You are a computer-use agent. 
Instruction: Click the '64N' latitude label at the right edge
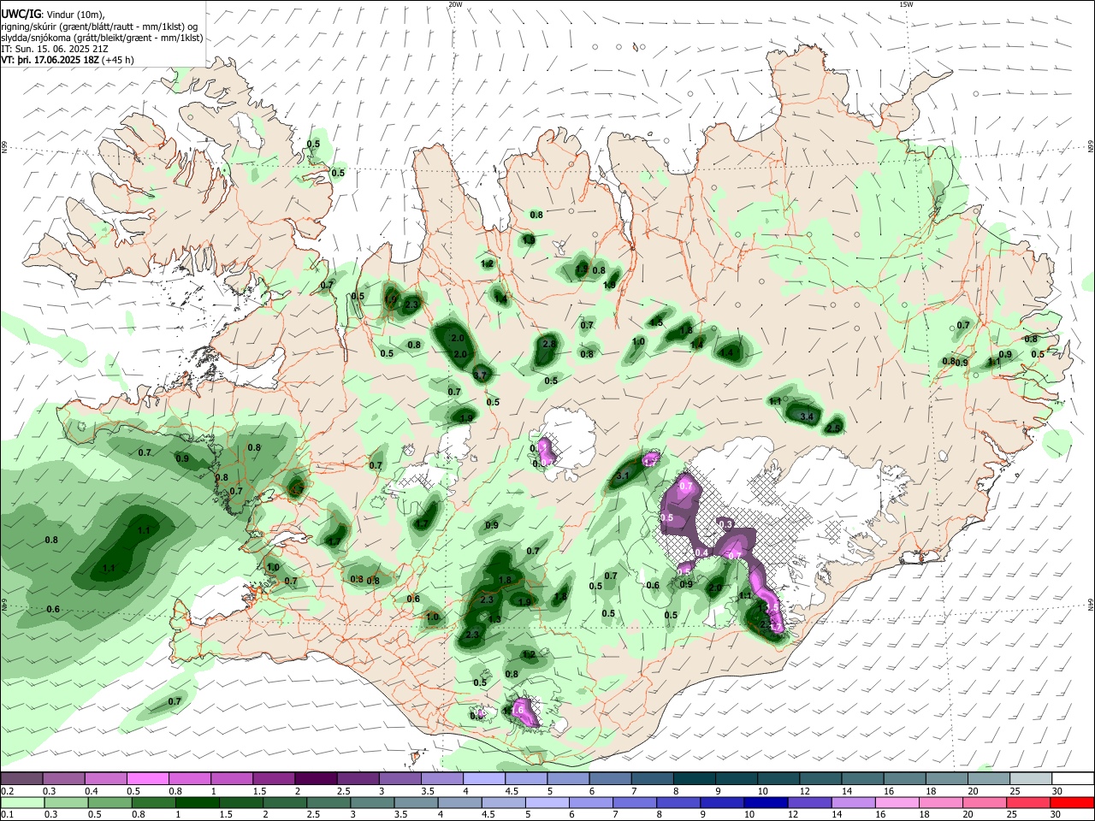[x=1091, y=605]
